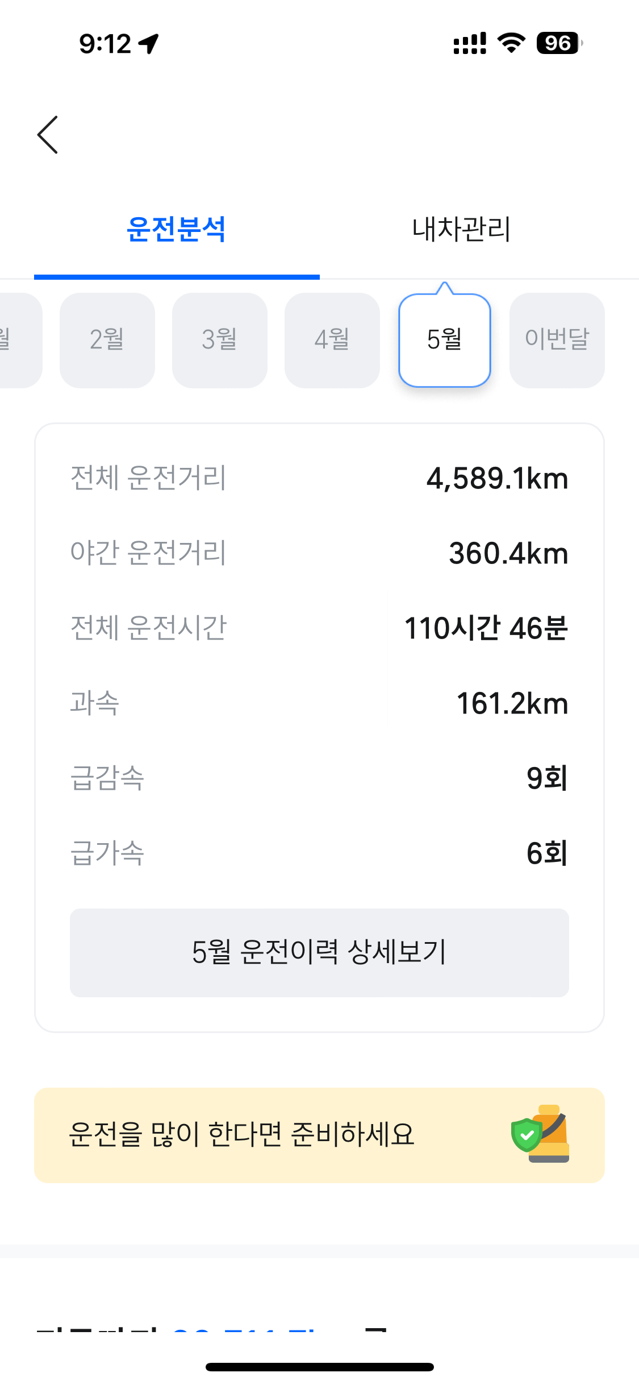Select the 5월 month chip
The image size is (639, 1385).
tap(445, 340)
